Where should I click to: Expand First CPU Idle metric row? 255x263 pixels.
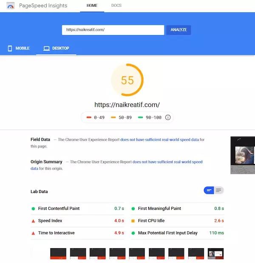177,221
